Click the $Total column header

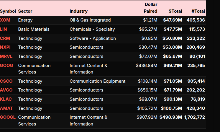point(175,11)
